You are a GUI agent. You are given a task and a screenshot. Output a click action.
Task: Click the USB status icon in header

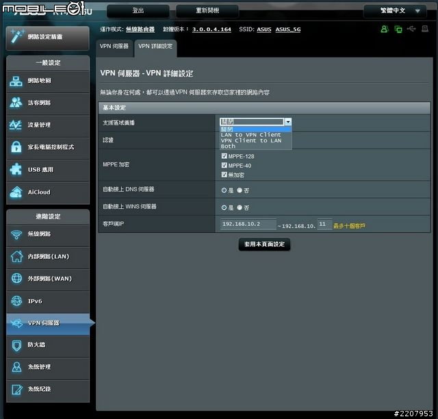click(411, 29)
